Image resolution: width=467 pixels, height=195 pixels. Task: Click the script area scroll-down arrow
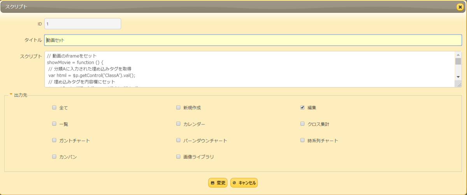(x=458, y=77)
